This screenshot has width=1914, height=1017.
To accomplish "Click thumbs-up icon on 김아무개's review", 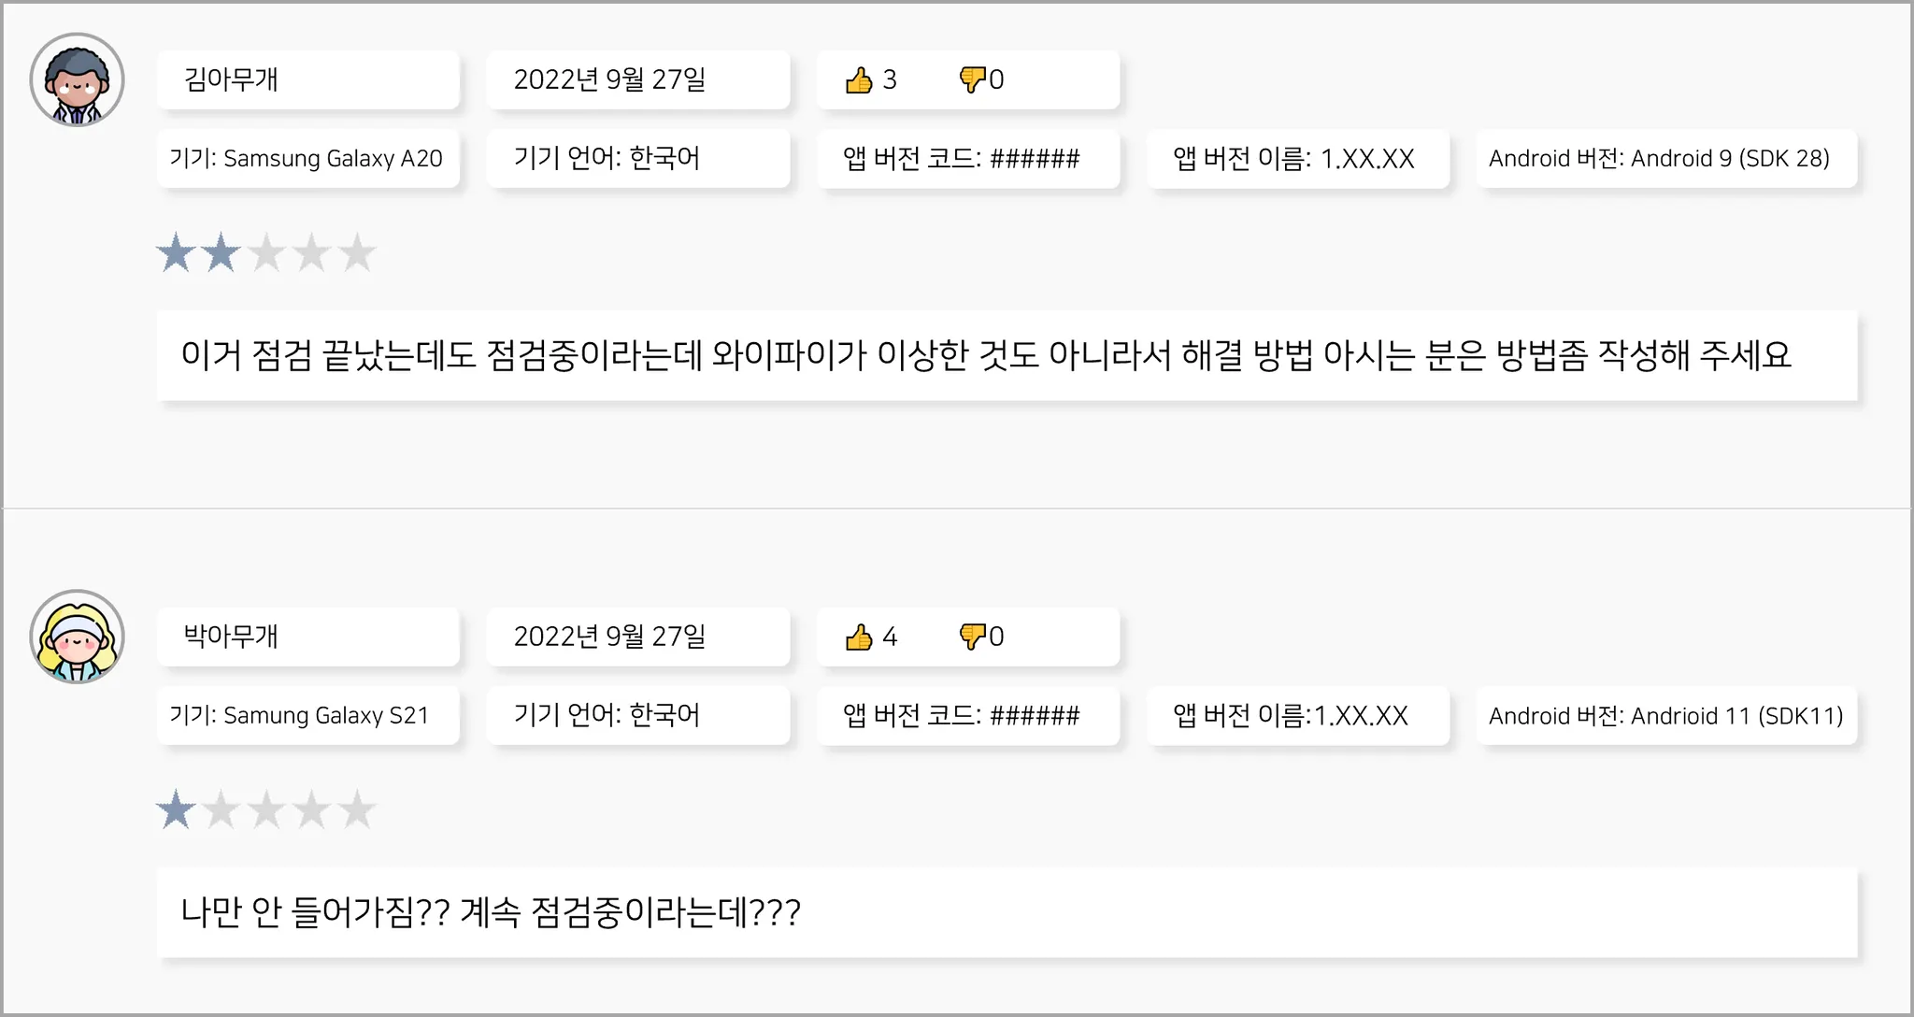I will [x=858, y=80].
